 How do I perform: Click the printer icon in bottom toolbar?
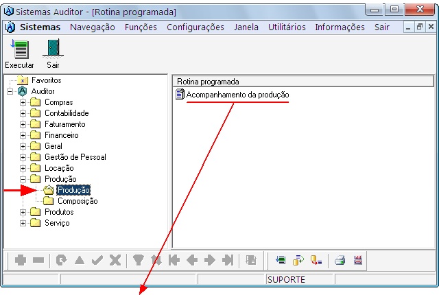click(340, 260)
